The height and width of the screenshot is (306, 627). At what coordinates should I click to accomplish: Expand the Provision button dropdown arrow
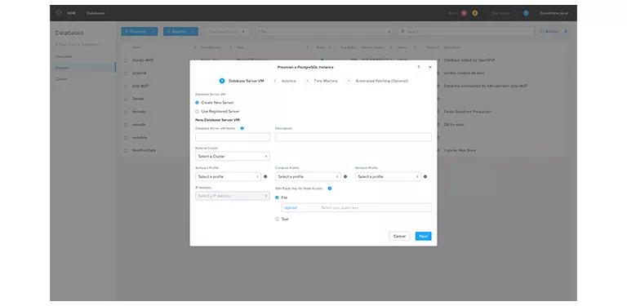153,32
